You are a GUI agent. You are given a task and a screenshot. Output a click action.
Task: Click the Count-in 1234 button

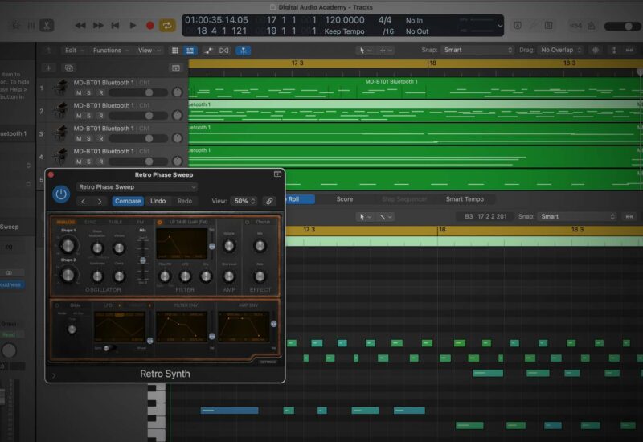coord(575,26)
